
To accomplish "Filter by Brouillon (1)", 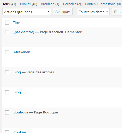I will point(50,4).
